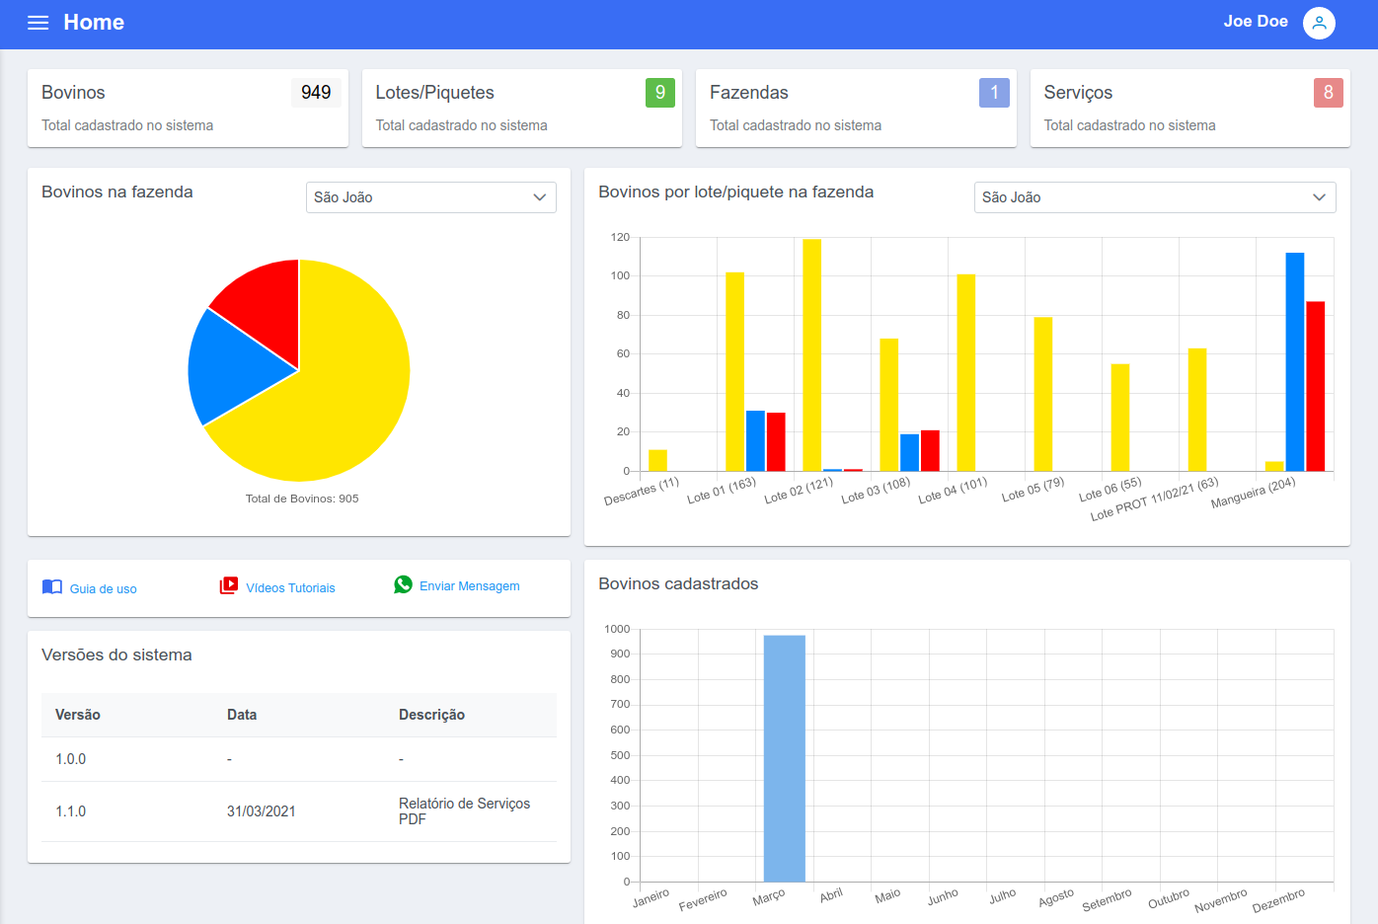Click the yellow Descartes bar
Image resolution: width=1378 pixels, height=924 pixels.
coord(657,460)
